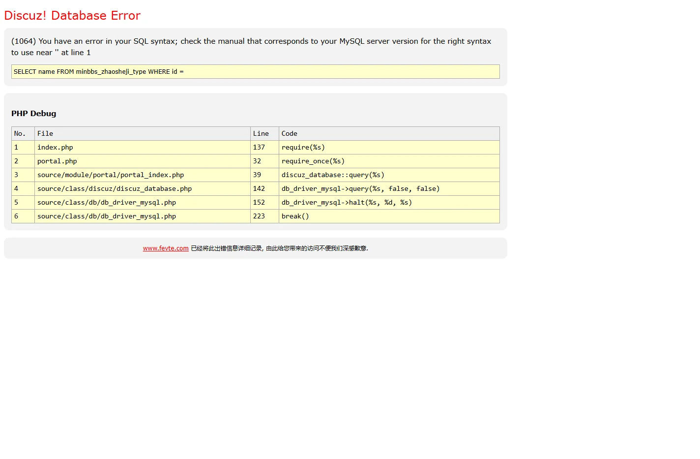The width and height of the screenshot is (700, 459).
Task: Click row number 4 cell
Action: point(23,189)
